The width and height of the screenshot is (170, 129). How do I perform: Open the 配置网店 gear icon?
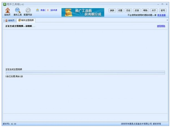pos(28,12)
